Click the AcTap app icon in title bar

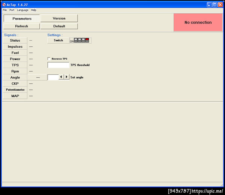[4, 5]
